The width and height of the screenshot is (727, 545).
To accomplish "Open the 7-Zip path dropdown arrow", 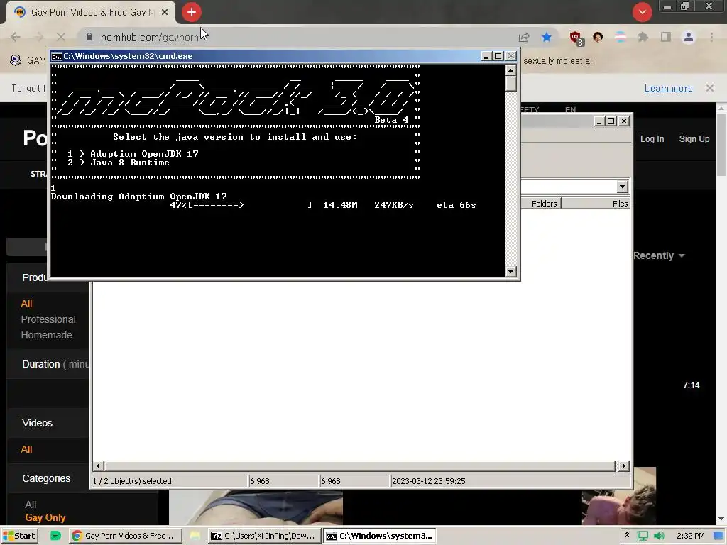I will pyautogui.click(x=622, y=187).
